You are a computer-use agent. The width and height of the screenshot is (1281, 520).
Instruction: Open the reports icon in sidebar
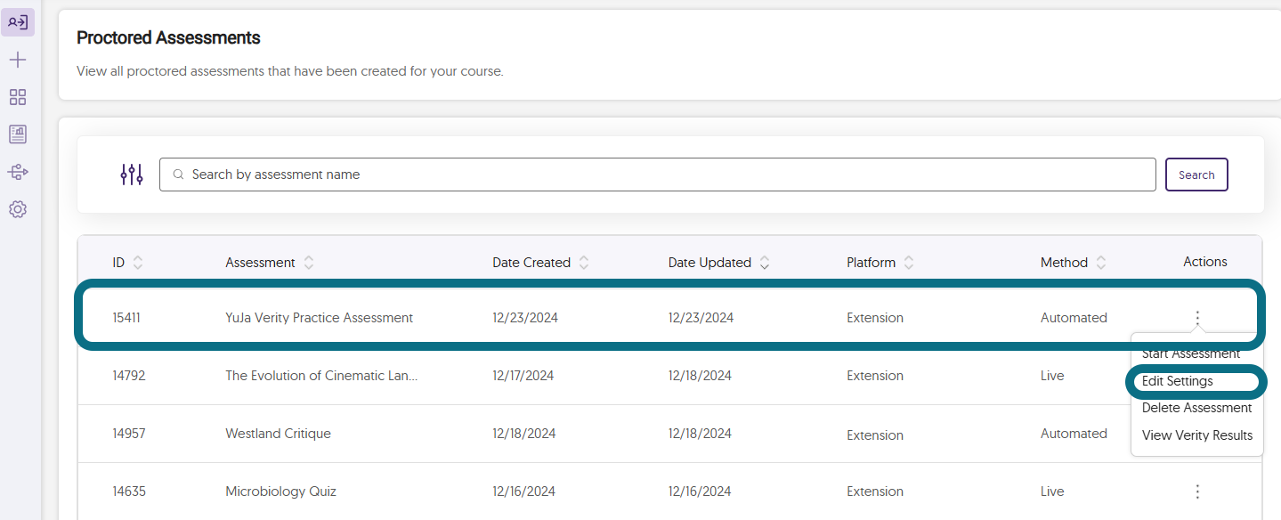[18, 134]
